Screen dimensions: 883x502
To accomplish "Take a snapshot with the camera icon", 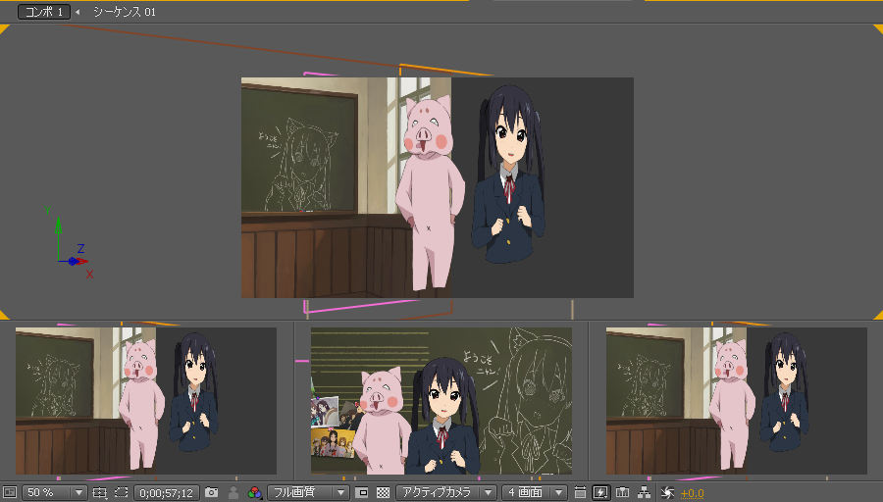I will point(212,492).
